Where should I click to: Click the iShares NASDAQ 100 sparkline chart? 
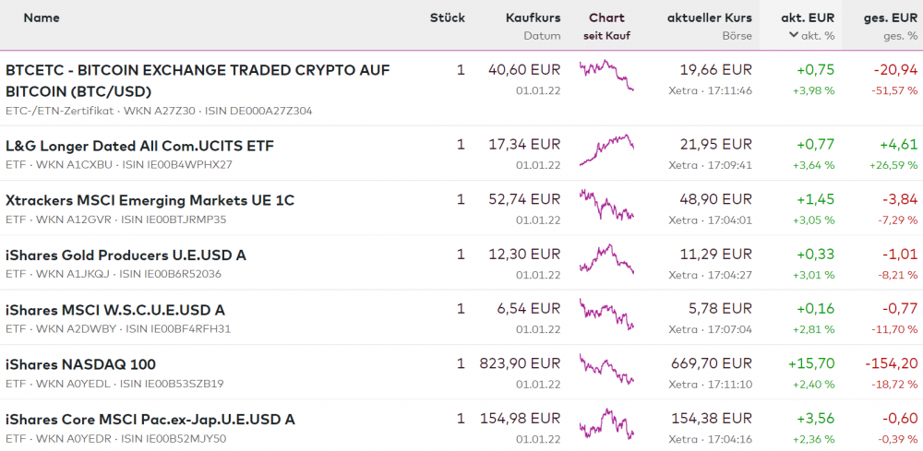pyautogui.click(x=606, y=368)
